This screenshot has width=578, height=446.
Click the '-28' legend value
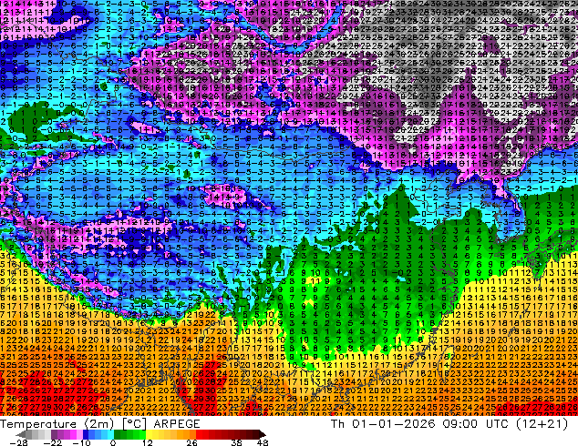tap(18, 442)
